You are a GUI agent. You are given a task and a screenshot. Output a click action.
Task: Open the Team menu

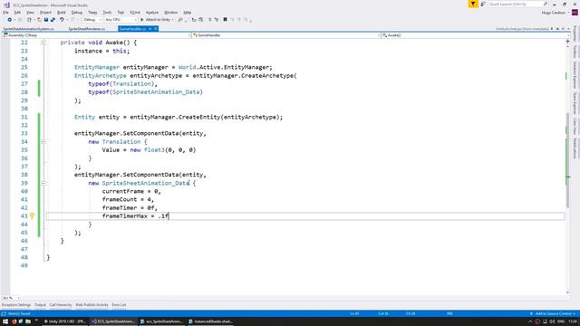pos(92,13)
